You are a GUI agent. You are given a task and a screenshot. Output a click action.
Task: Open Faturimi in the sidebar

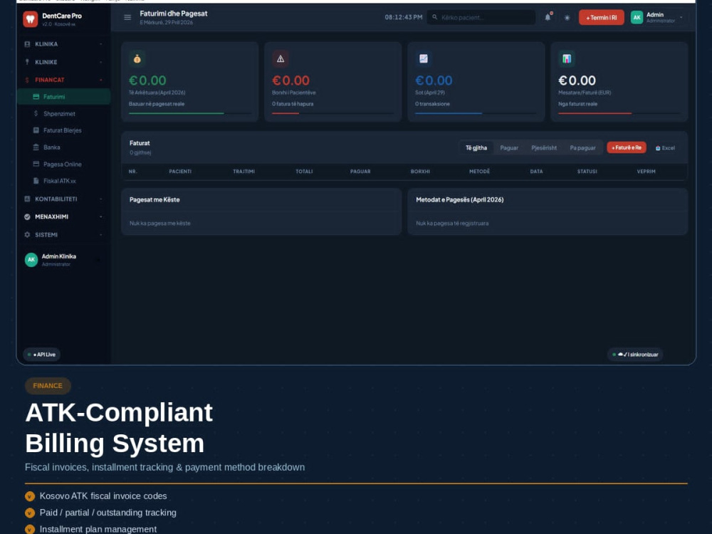63,97
